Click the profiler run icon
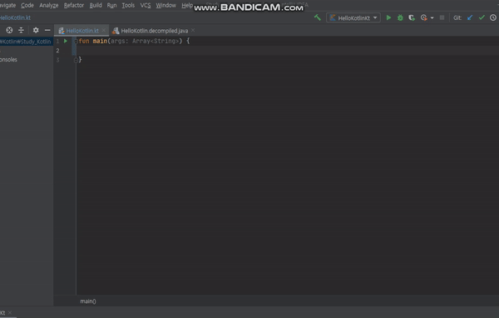The height and width of the screenshot is (318, 499). click(x=423, y=17)
